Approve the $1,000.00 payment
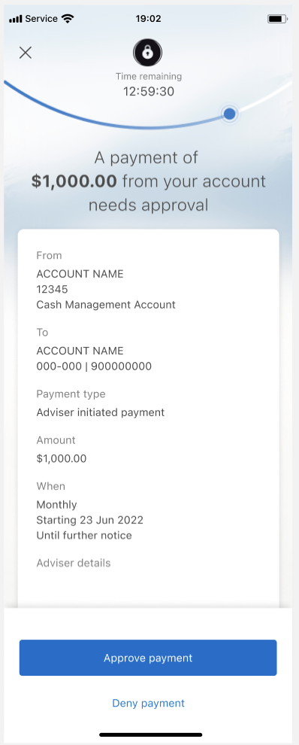 148,658
